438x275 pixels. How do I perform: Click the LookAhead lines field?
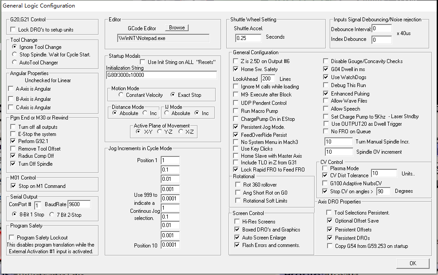coord(268,79)
